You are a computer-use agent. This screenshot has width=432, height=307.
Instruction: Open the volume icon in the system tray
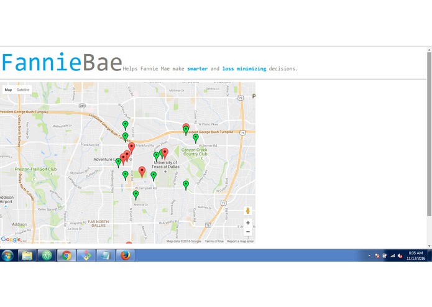tap(400, 256)
